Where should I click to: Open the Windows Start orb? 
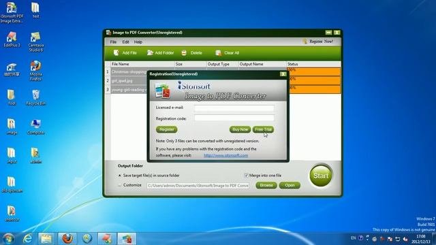8,239
